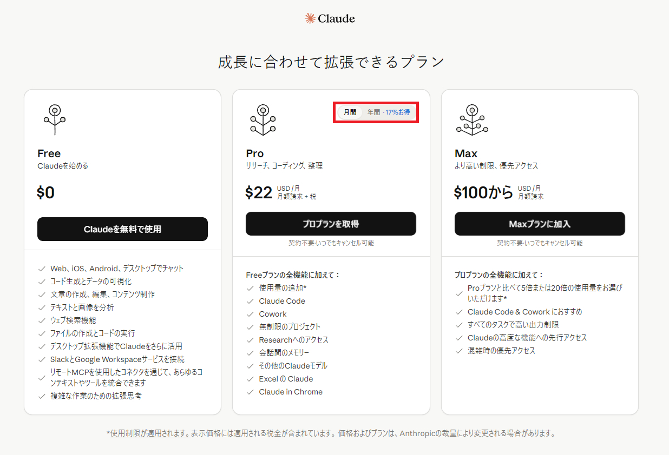The height and width of the screenshot is (455, 669).
Task: Click the checkmark beside 複雑な作業のための拡張思考
Action: 42,396
